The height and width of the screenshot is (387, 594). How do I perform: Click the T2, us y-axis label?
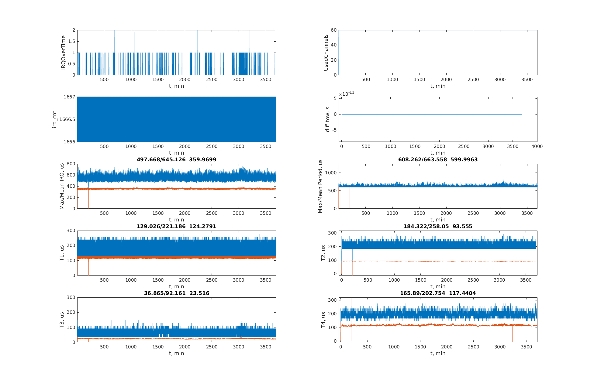[x=323, y=253]
